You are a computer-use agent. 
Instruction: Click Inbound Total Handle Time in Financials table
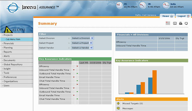point(151,46)
